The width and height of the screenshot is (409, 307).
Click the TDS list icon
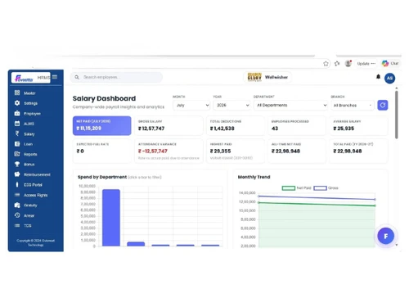pos(17,225)
